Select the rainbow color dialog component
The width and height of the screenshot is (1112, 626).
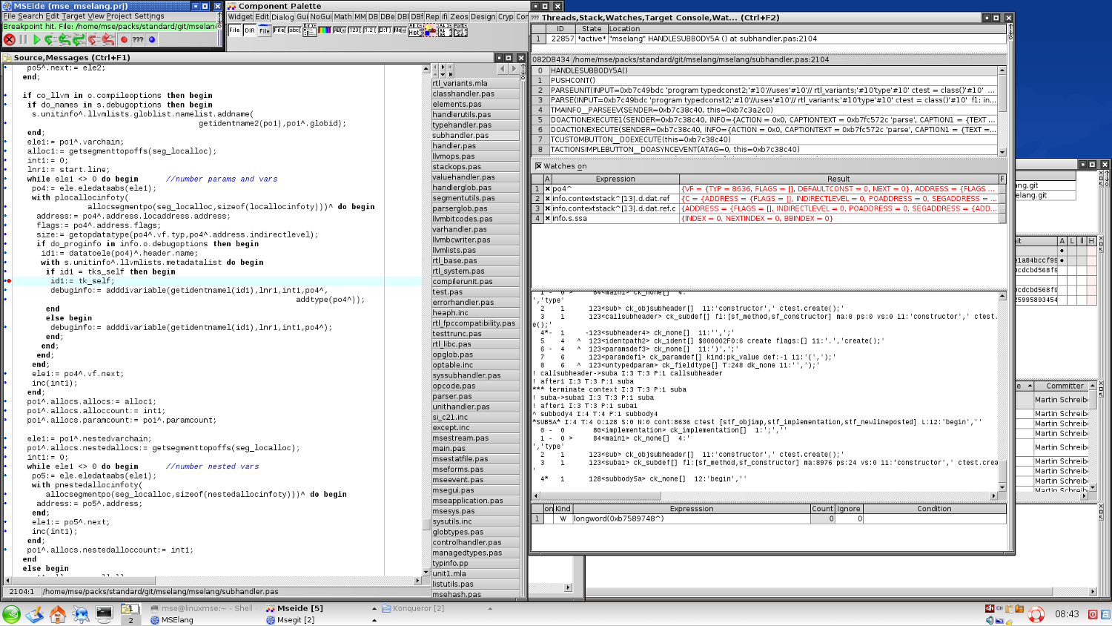click(324, 30)
